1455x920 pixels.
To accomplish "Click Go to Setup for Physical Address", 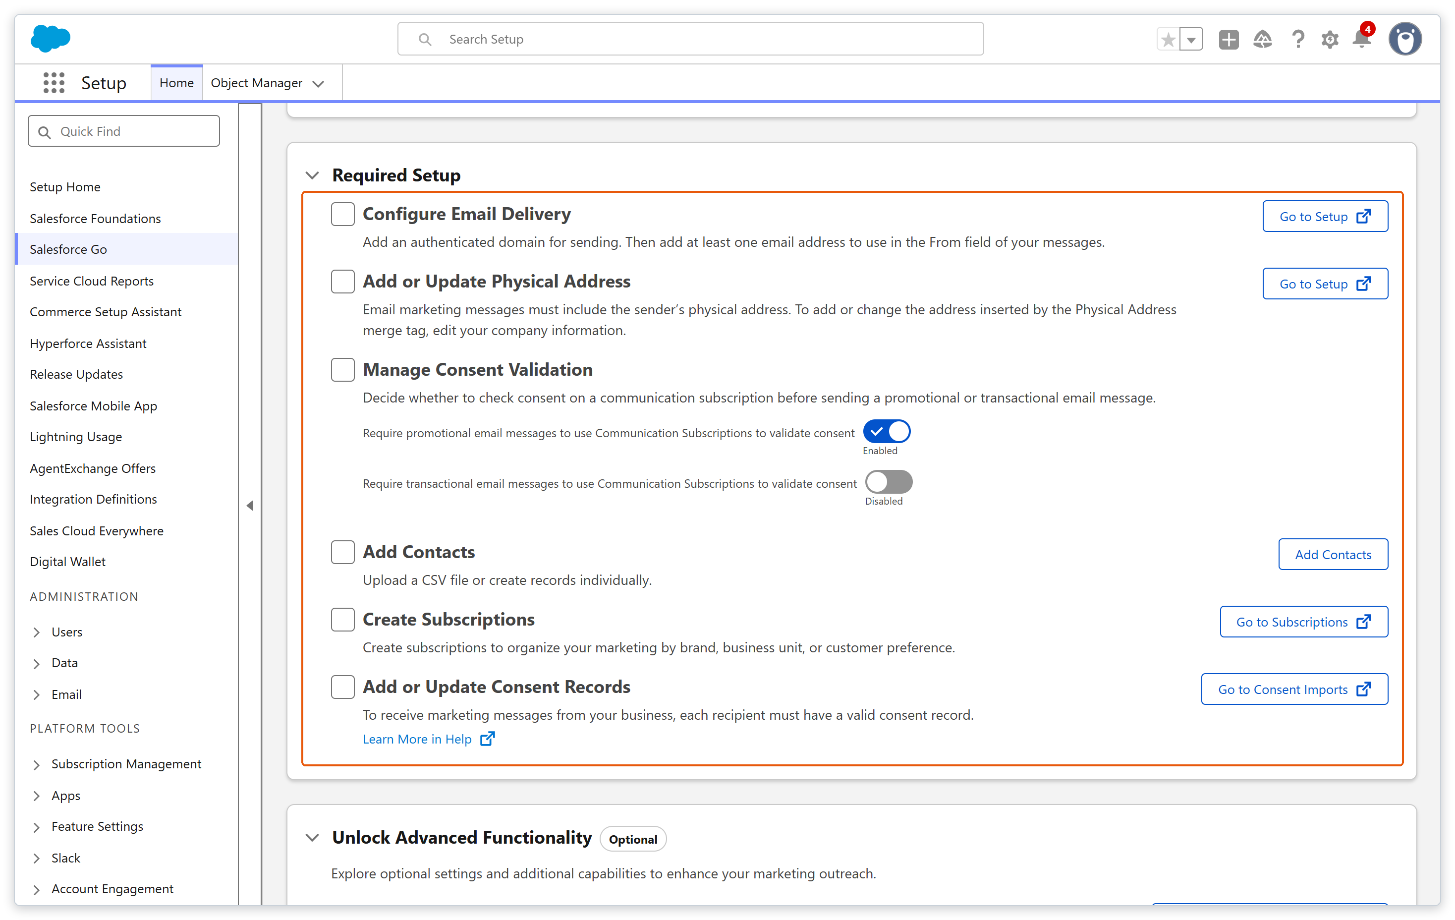I will (x=1325, y=284).
